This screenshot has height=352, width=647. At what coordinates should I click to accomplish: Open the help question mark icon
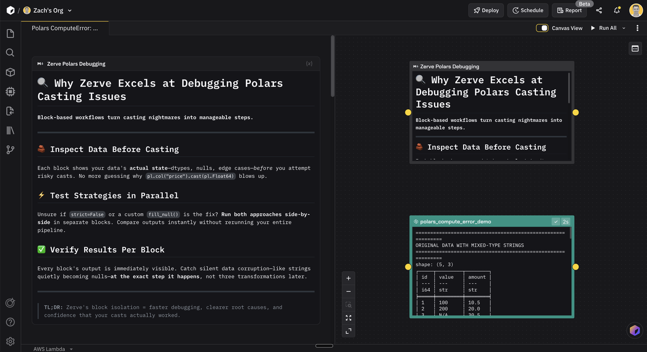10,322
